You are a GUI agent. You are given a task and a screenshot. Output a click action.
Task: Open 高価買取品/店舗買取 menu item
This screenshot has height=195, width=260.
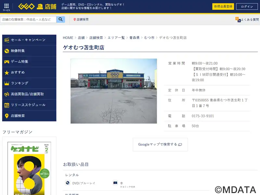tap(29, 94)
